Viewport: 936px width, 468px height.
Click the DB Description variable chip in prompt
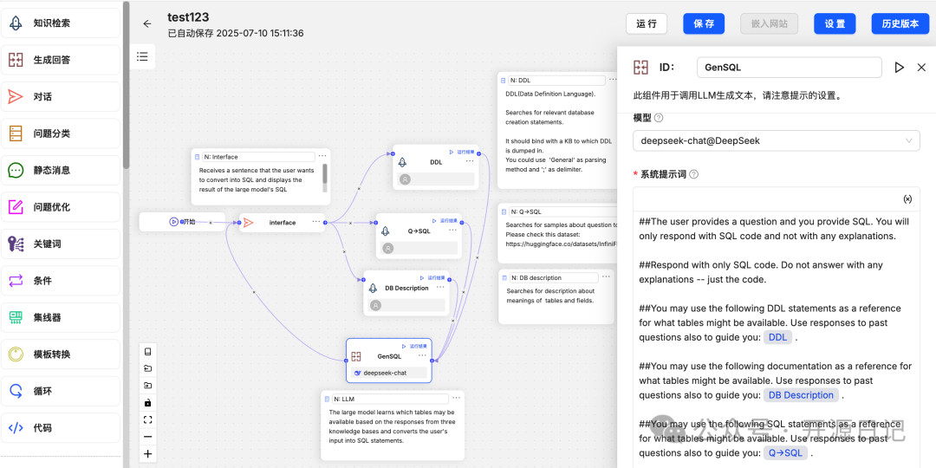[x=801, y=394]
